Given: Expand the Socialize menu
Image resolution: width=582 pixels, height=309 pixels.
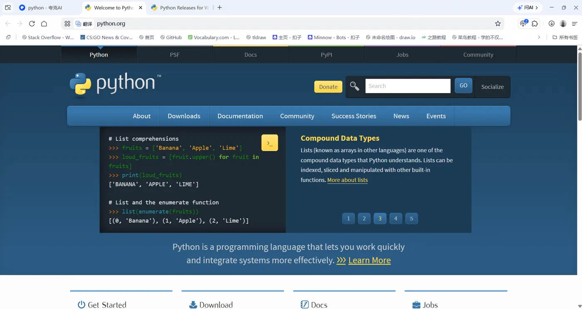Looking at the screenshot, I should pyautogui.click(x=493, y=87).
